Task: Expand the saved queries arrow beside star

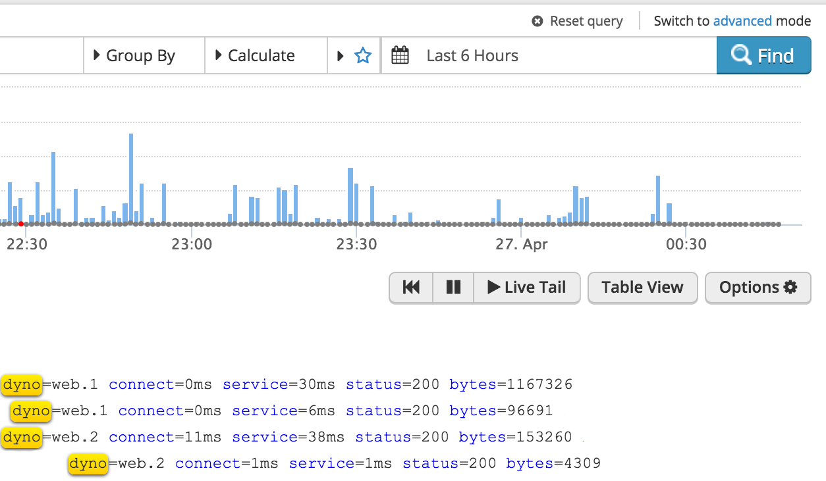Action: click(x=341, y=56)
